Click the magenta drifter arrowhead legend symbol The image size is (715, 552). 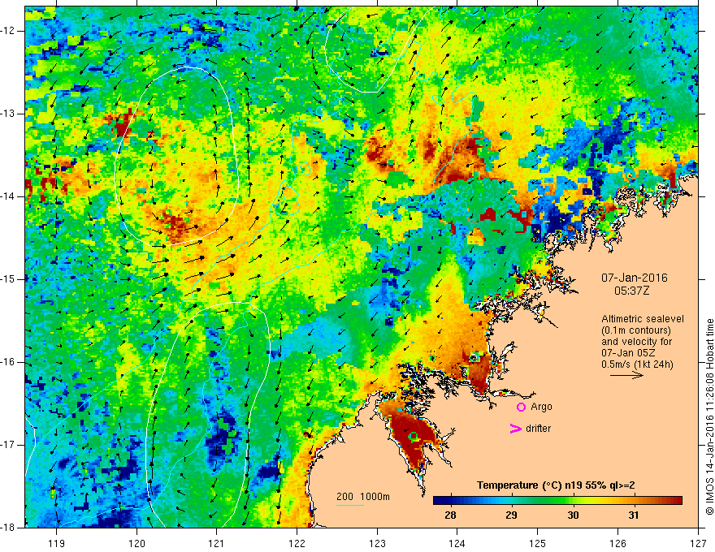pos(515,429)
